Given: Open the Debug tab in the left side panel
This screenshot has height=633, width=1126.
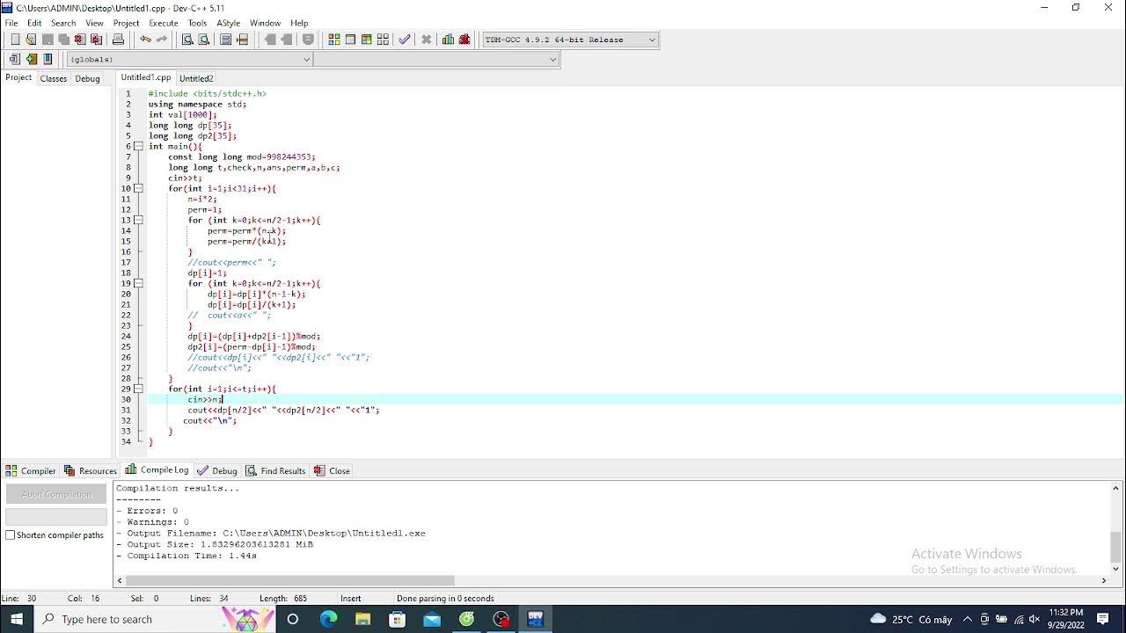Looking at the screenshot, I should (x=87, y=78).
